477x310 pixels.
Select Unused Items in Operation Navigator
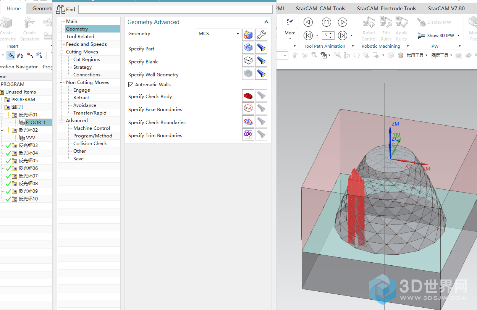[21, 92]
